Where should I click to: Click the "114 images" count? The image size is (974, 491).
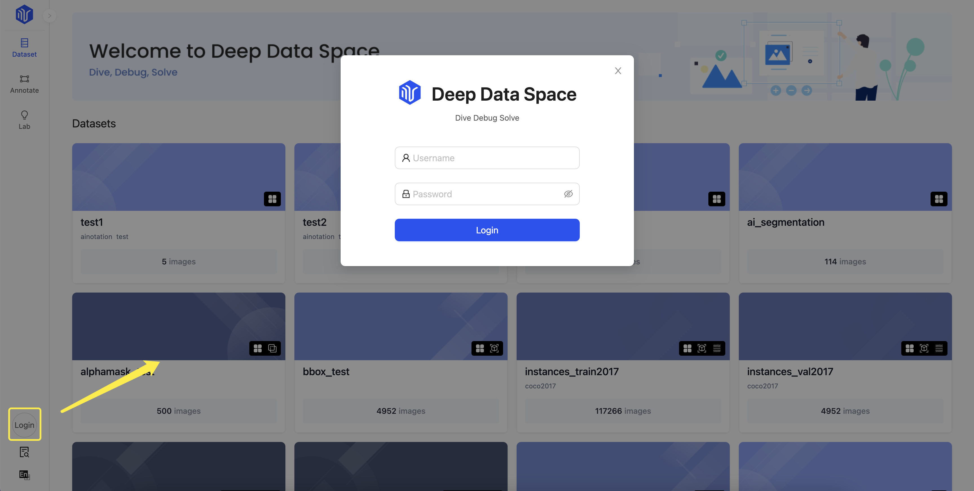click(x=845, y=262)
